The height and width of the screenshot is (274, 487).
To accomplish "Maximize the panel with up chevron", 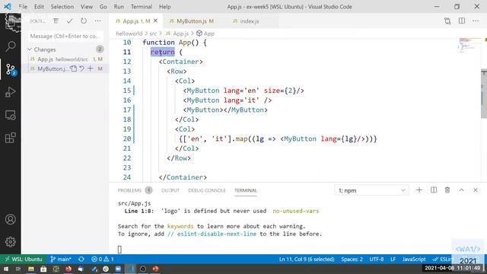I will pyautogui.click(x=462, y=190).
